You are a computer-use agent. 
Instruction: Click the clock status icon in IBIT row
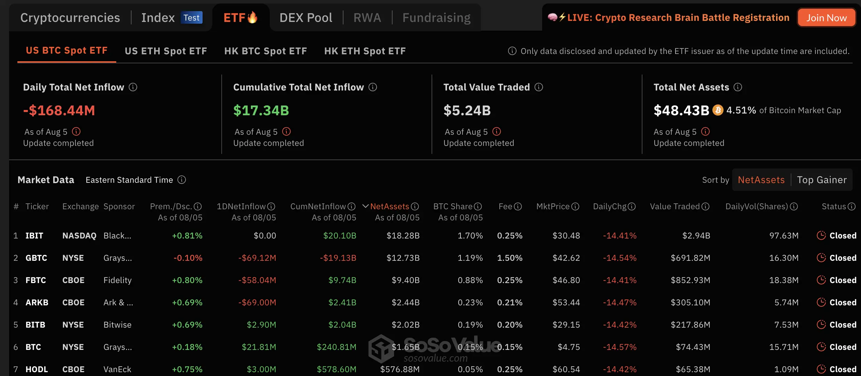coord(821,235)
